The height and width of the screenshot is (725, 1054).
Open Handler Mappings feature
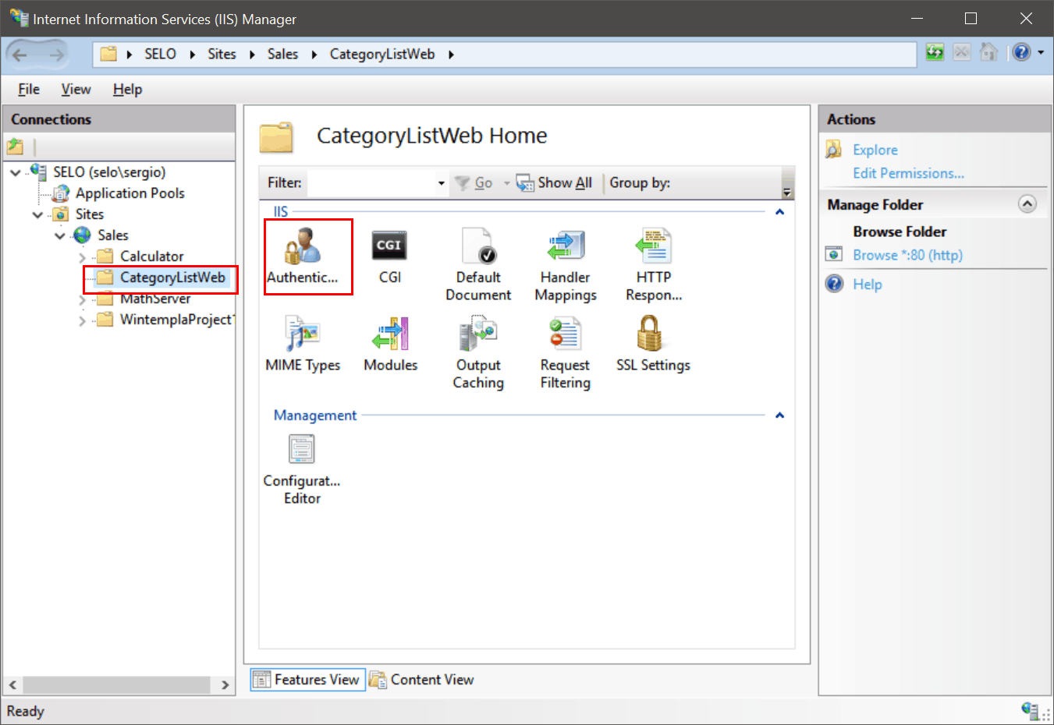(566, 265)
